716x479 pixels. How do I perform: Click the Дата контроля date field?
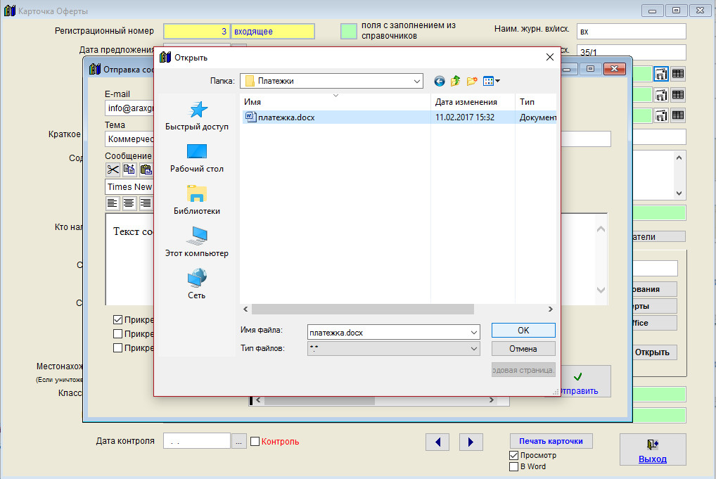(197, 441)
